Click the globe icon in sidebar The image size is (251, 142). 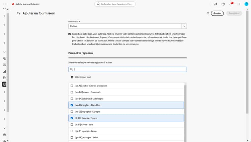(x=4, y=84)
